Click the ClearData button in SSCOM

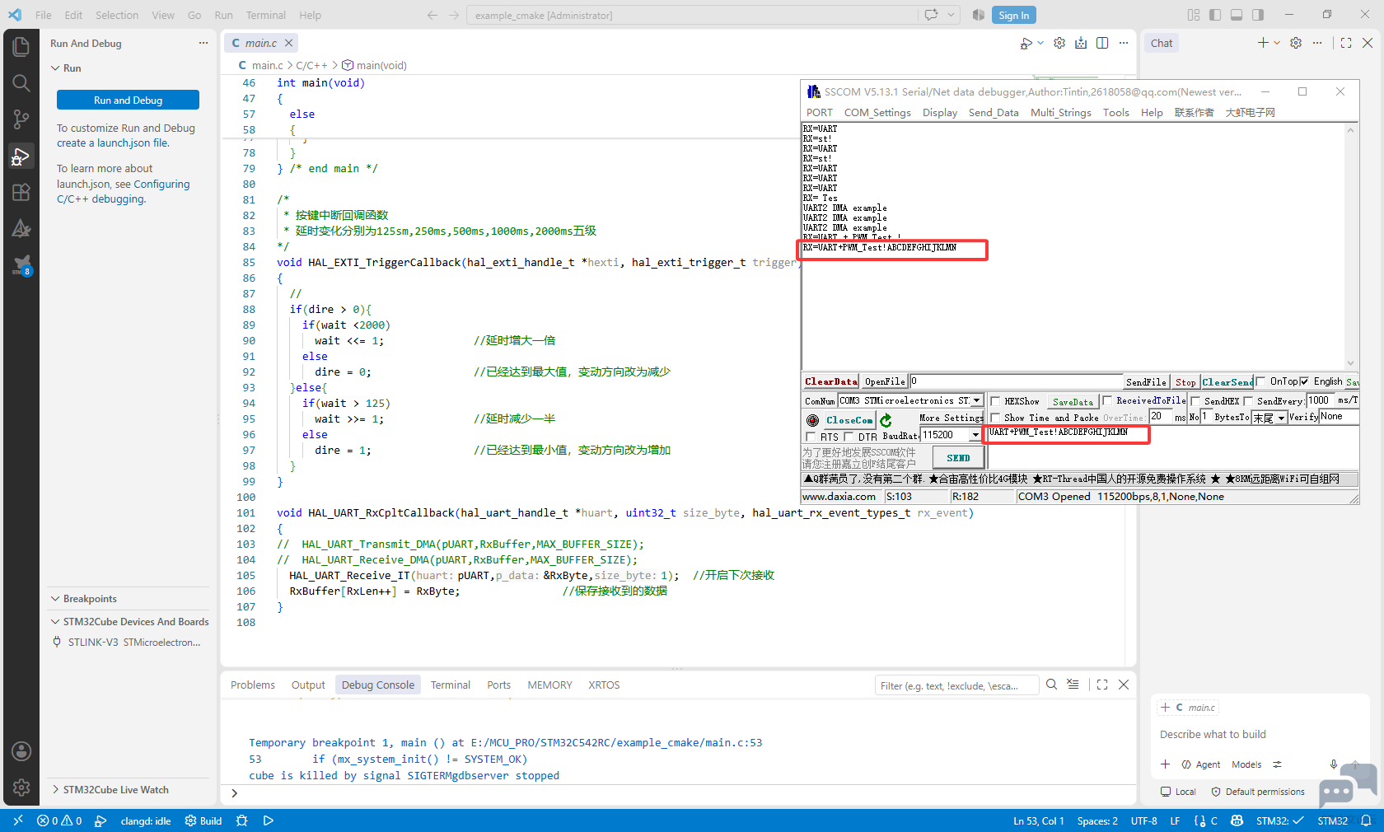point(830,381)
